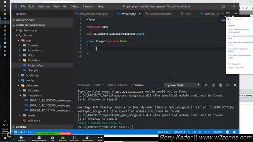
Task: Open editor more actions ellipsis
Action: click(x=235, y=14)
